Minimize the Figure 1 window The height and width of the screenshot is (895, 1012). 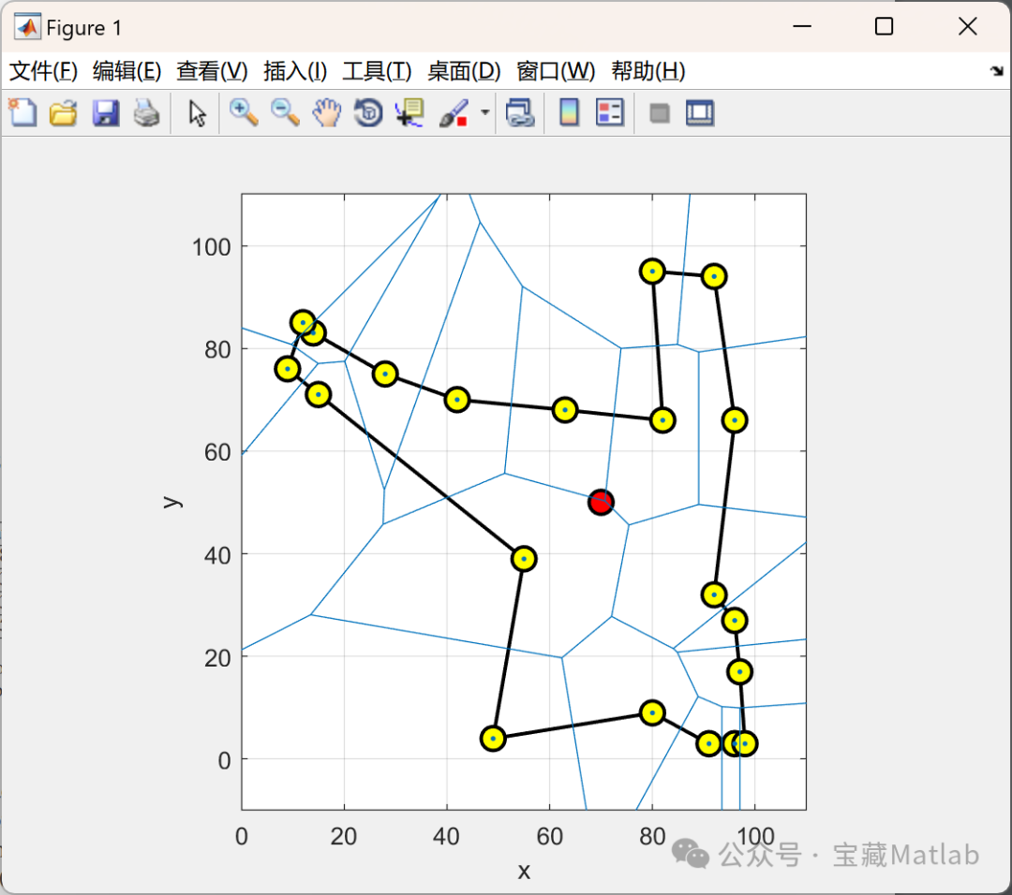pyautogui.click(x=801, y=26)
